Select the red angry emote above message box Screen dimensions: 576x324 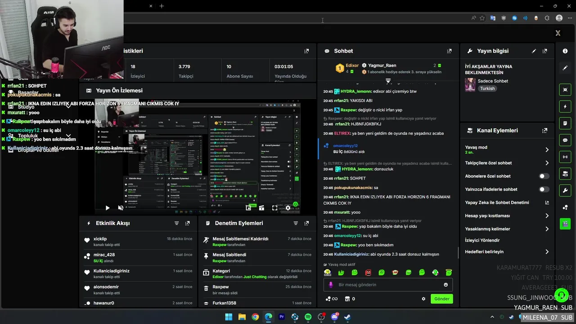(368, 273)
